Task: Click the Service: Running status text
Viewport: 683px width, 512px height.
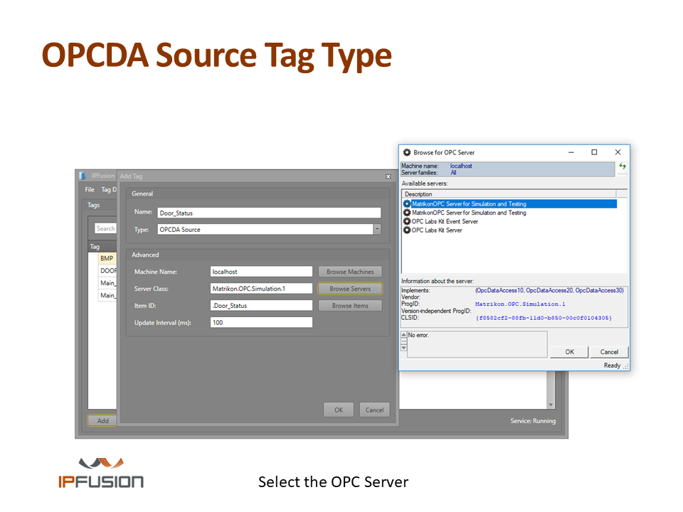Action: point(533,420)
